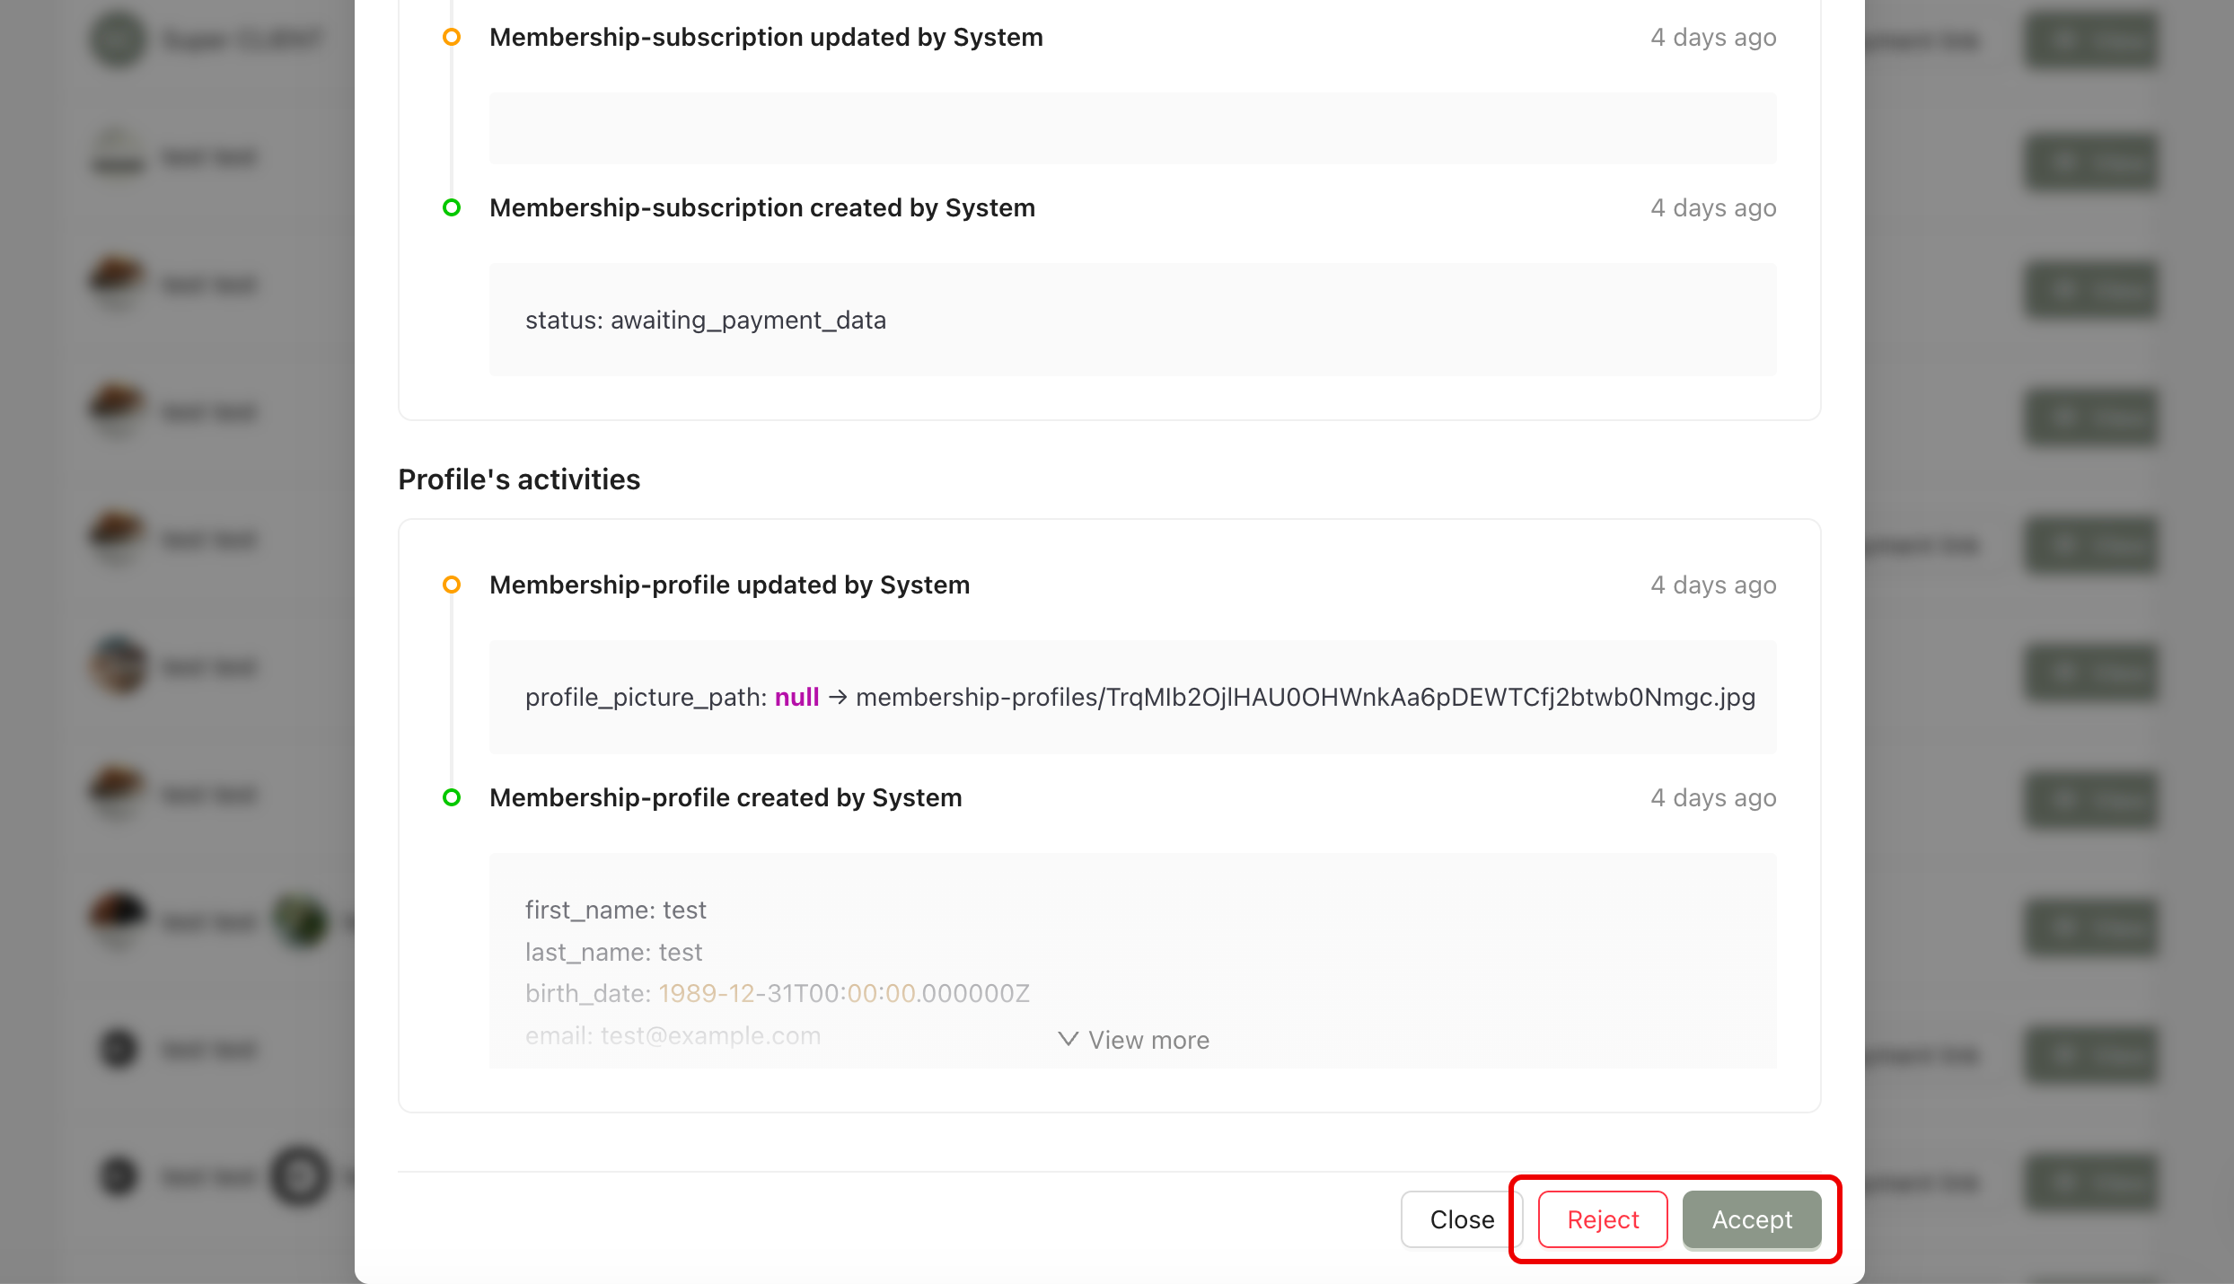Click the purple null value
This screenshot has width=2234, height=1284.
pyautogui.click(x=796, y=697)
